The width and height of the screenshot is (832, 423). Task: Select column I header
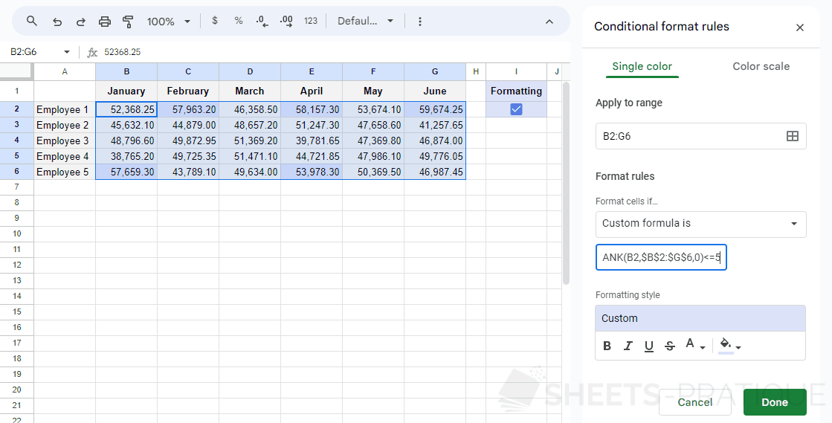point(516,71)
